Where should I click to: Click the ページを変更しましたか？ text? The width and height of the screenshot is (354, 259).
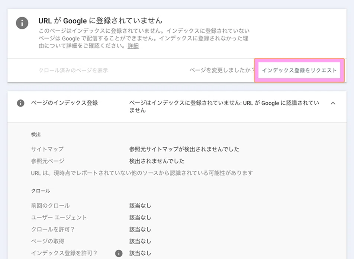[222, 70]
